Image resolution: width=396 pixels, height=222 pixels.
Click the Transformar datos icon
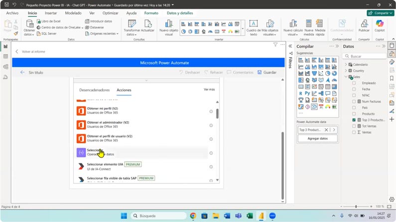coord(132,24)
